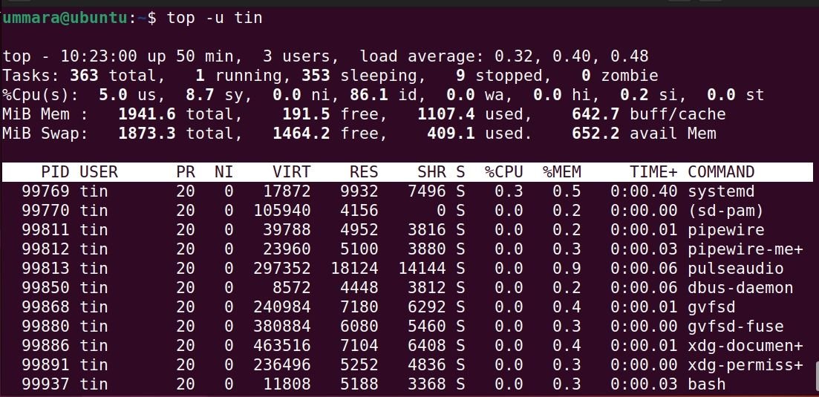The width and height of the screenshot is (819, 397).
Task: Click the %CPU column header
Action: click(x=503, y=172)
